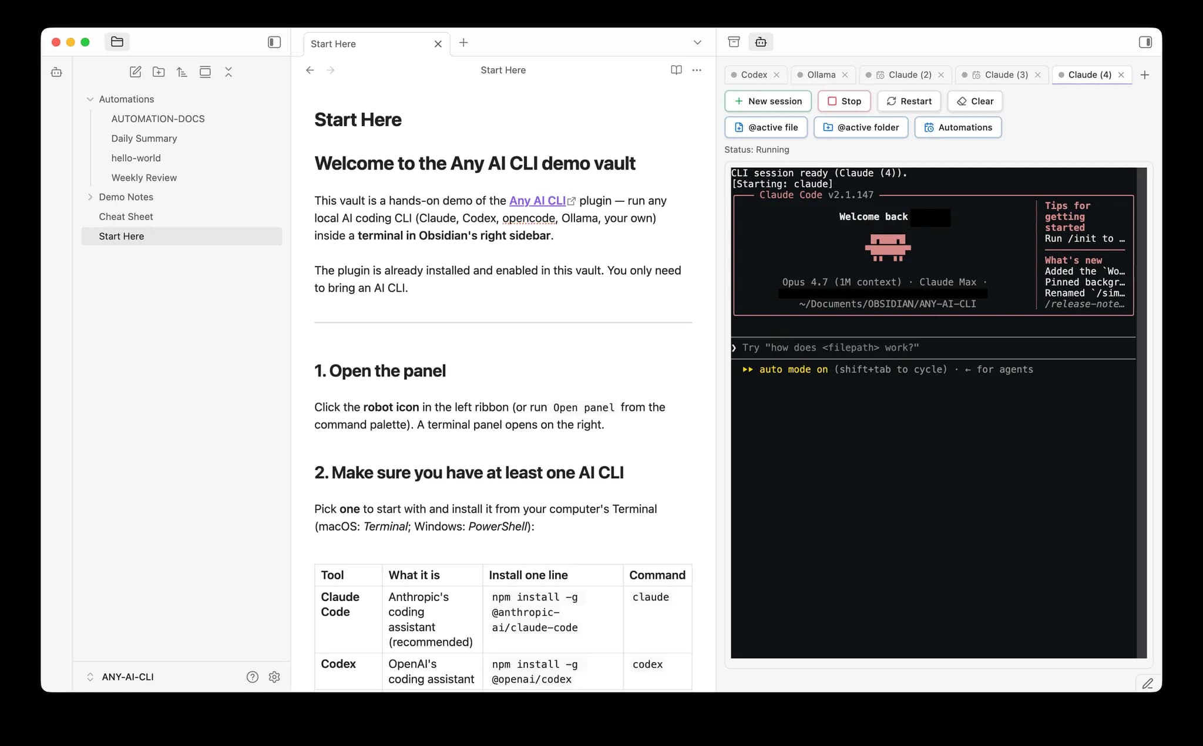Viewport: 1203px width, 746px height.
Task: Follow the Any AI CLI link
Action: click(537, 201)
